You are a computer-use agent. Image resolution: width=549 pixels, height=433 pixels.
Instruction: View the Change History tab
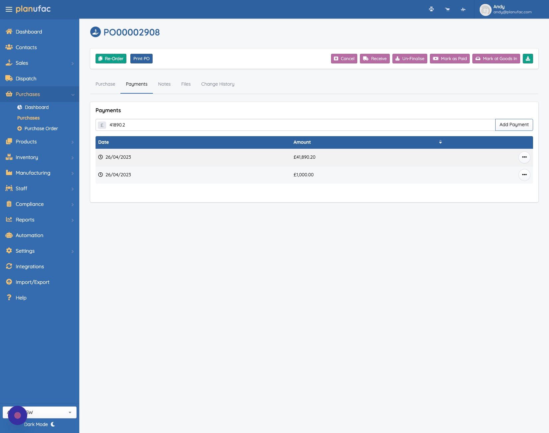coord(218,84)
